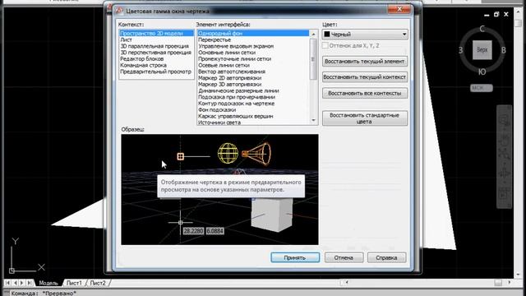Click 'Восстановить все контексты' button
Screen dimensions: 526x296
coord(365,93)
